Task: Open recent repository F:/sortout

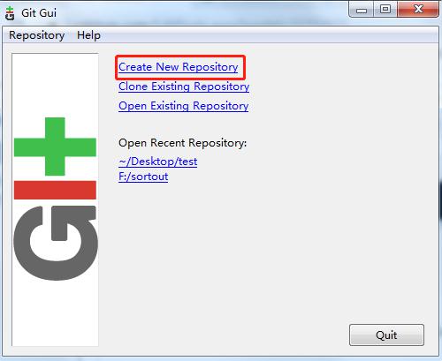Action: point(143,177)
